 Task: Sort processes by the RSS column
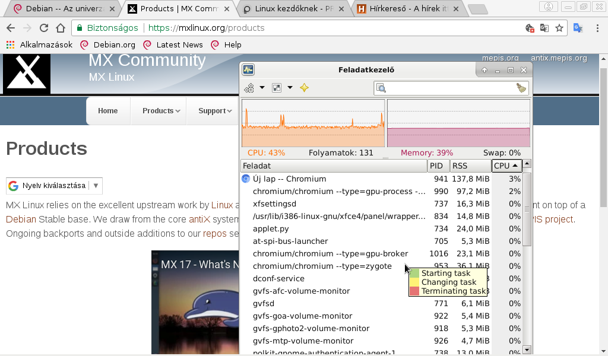tap(471, 166)
